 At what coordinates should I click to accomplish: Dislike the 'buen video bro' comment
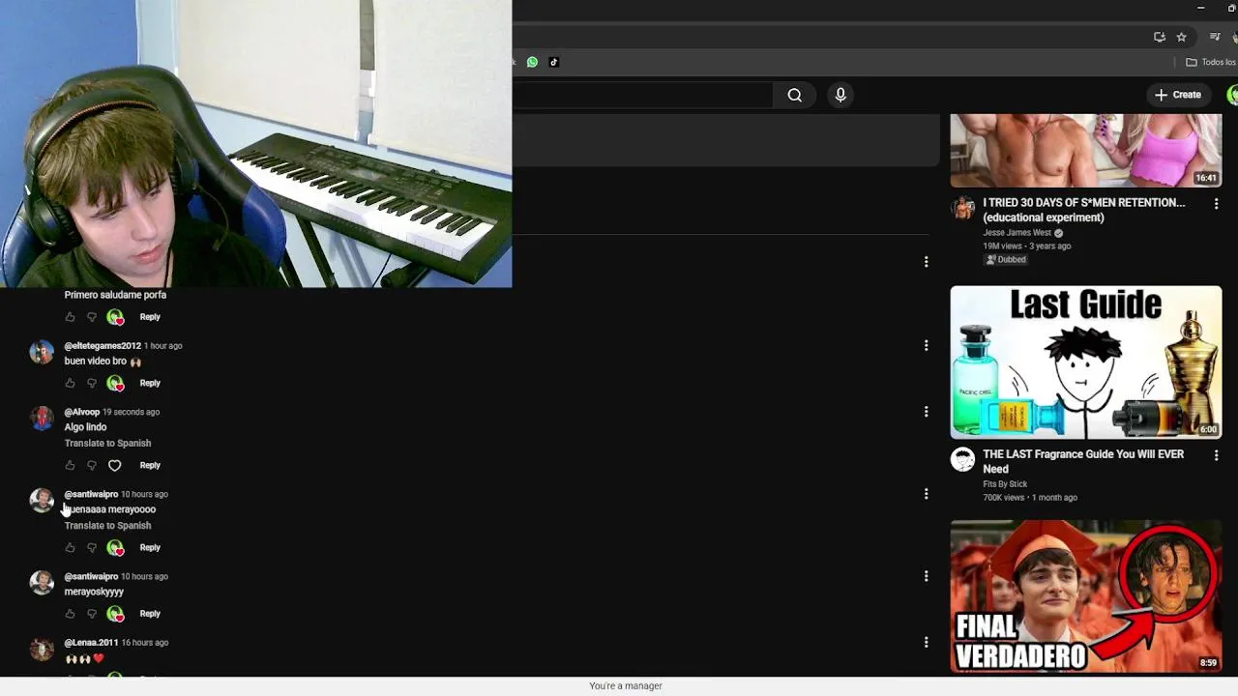(92, 383)
